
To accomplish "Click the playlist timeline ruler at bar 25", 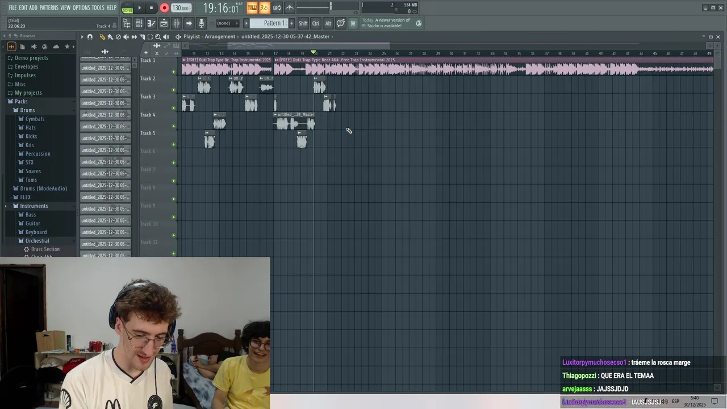I will 384,53.
